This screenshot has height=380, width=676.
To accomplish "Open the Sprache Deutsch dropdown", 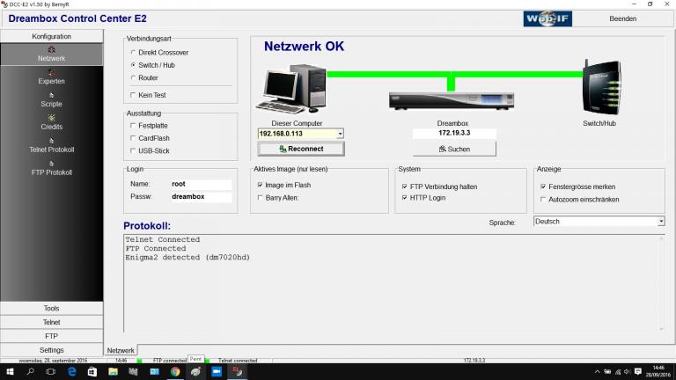I will (661, 222).
